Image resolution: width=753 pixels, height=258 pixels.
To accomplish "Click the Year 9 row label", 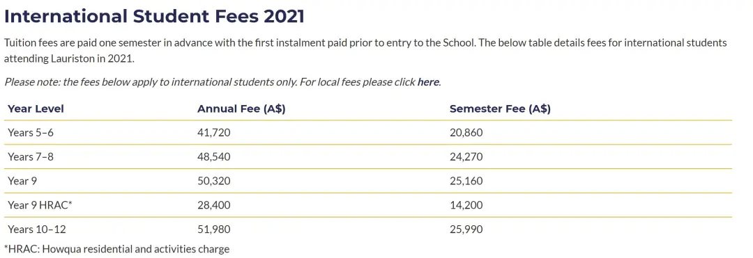I will [22, 181].
